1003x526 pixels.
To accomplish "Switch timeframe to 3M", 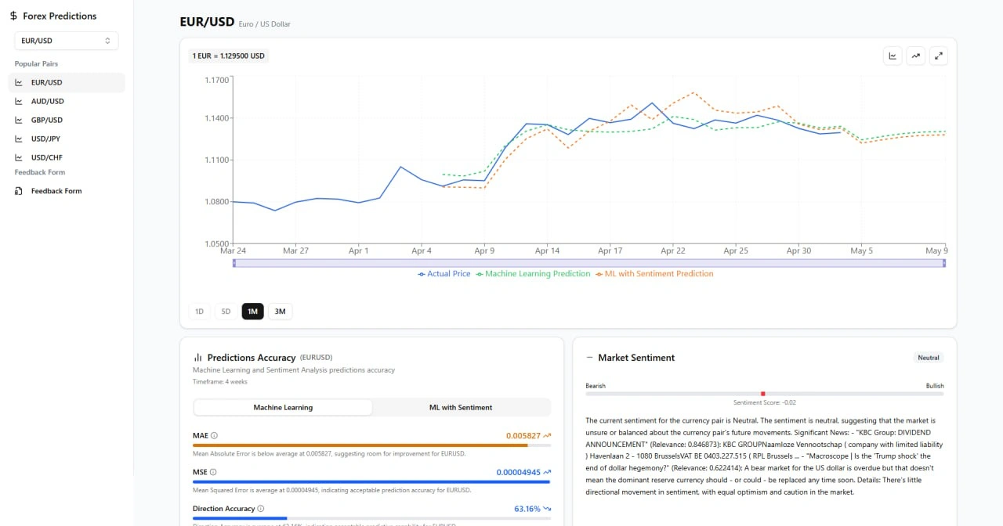I will (280, 311).
